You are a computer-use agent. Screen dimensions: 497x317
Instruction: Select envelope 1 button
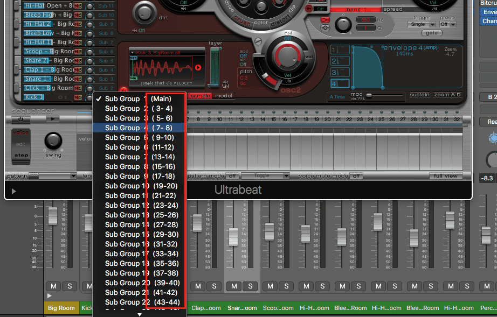coord(340,50)
